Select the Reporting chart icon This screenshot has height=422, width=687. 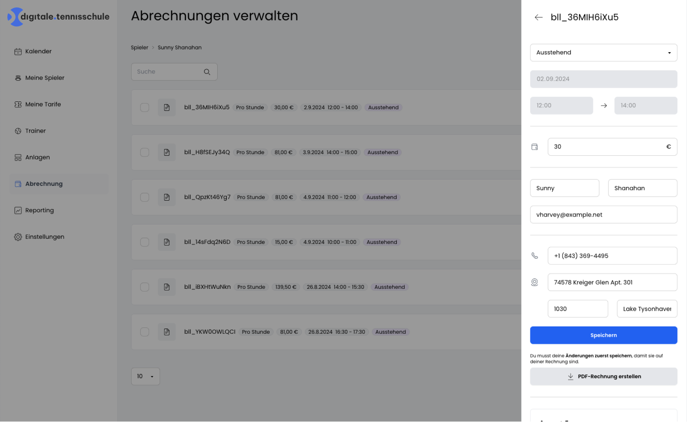[x=17, y=210]
